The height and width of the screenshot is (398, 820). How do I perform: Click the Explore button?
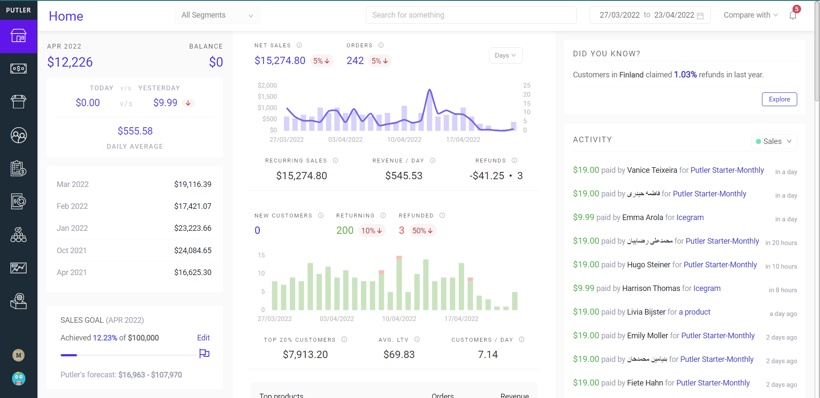(x=780, y=99)
